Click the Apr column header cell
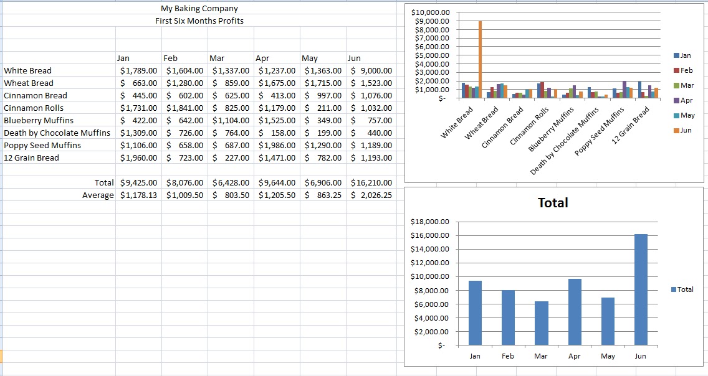Viewport: 708px width, 376px height. pos(277,58)
